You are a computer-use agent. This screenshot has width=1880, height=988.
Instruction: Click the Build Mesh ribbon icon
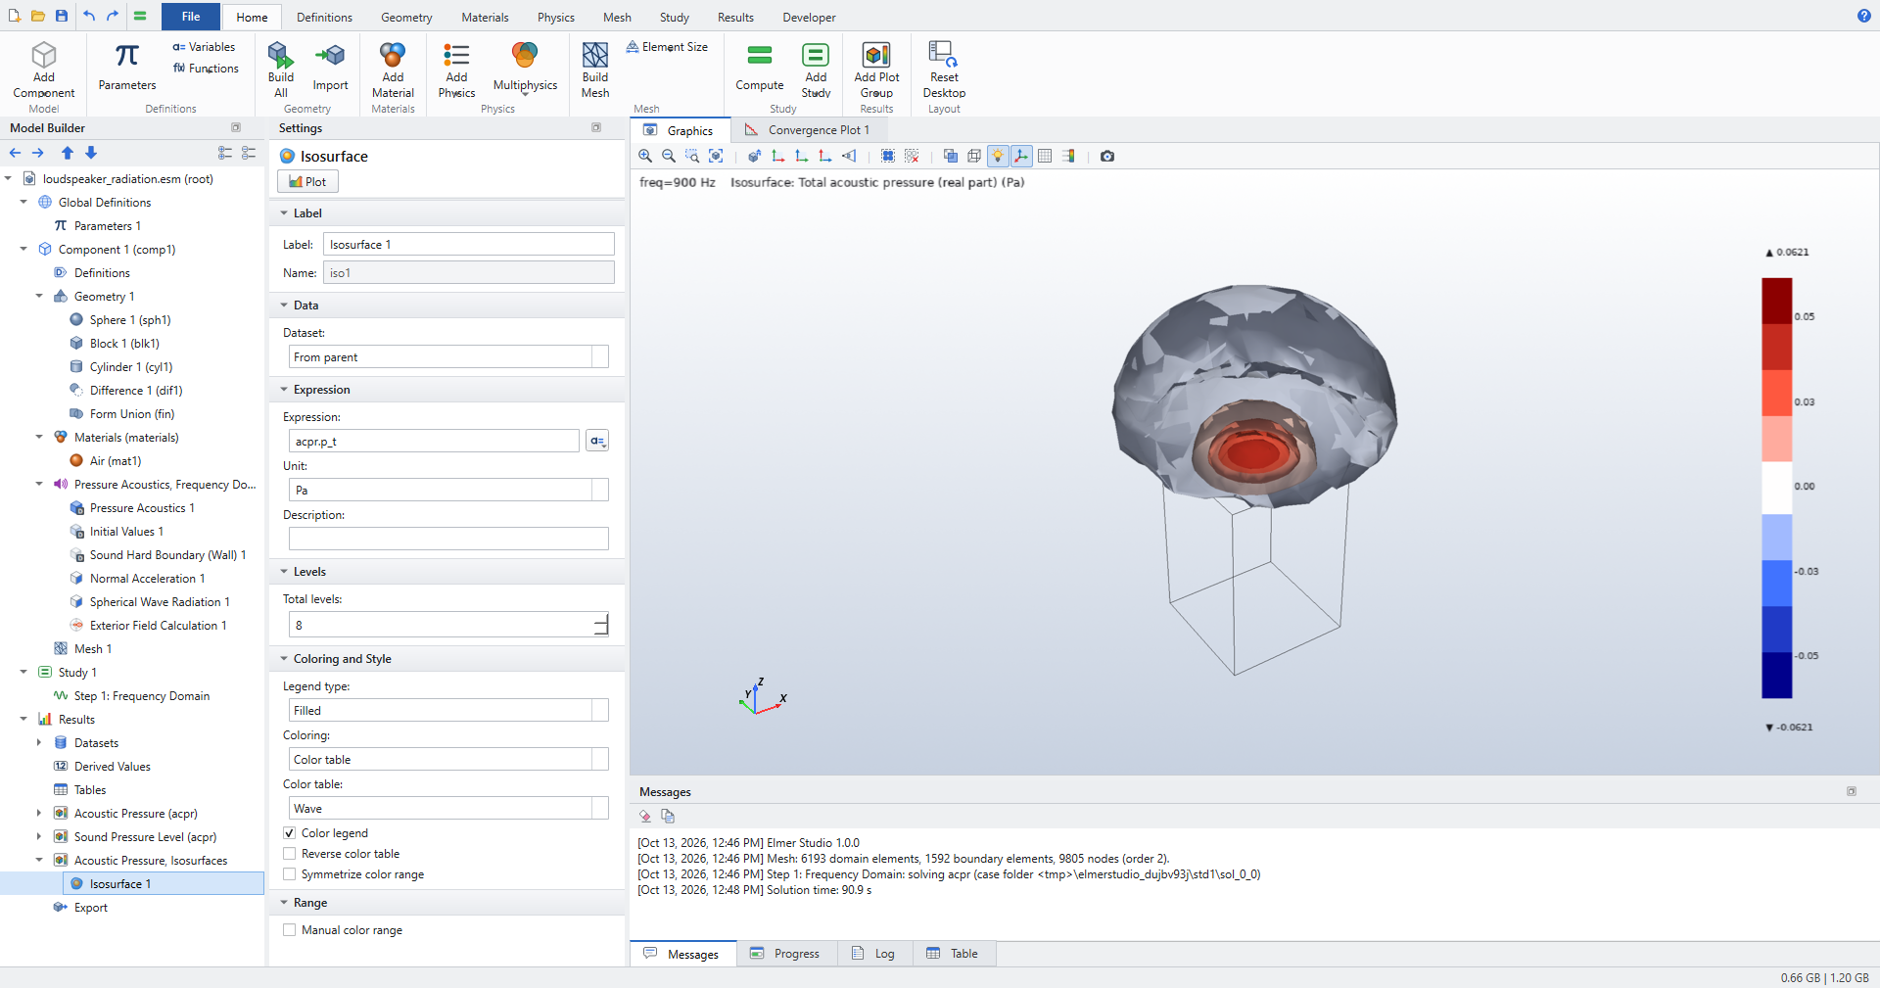pyautogui.click(x=595, y=70)
